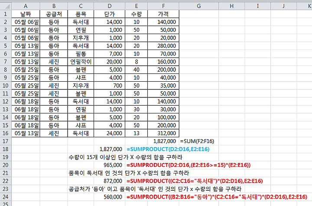Select column A header
This screenshot has width=312, height=206.
[26, 6]
